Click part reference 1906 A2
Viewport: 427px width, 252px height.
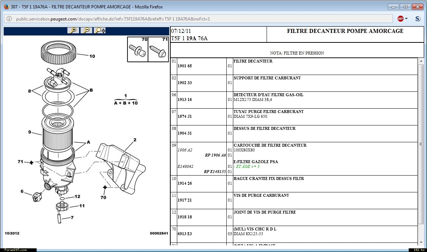pyautogui.click(x=185, y=150)
